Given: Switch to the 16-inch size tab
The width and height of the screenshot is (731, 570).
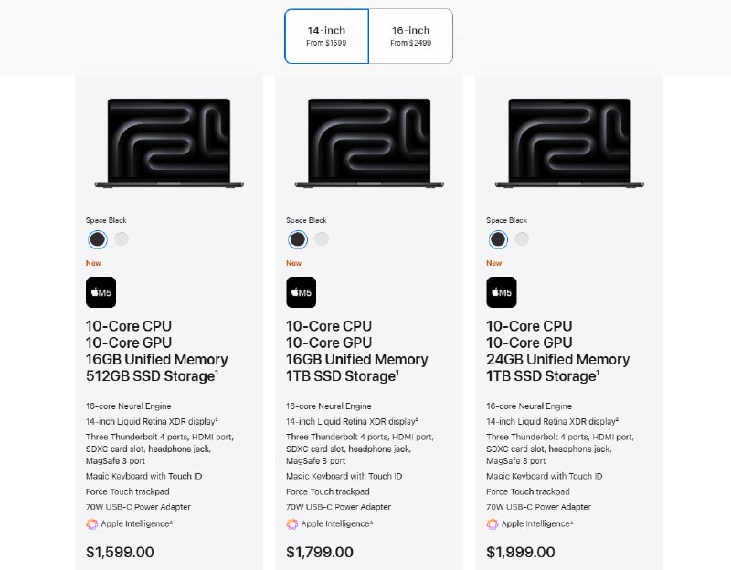Looking at the screenshot, I should click(x=410, y=37).
